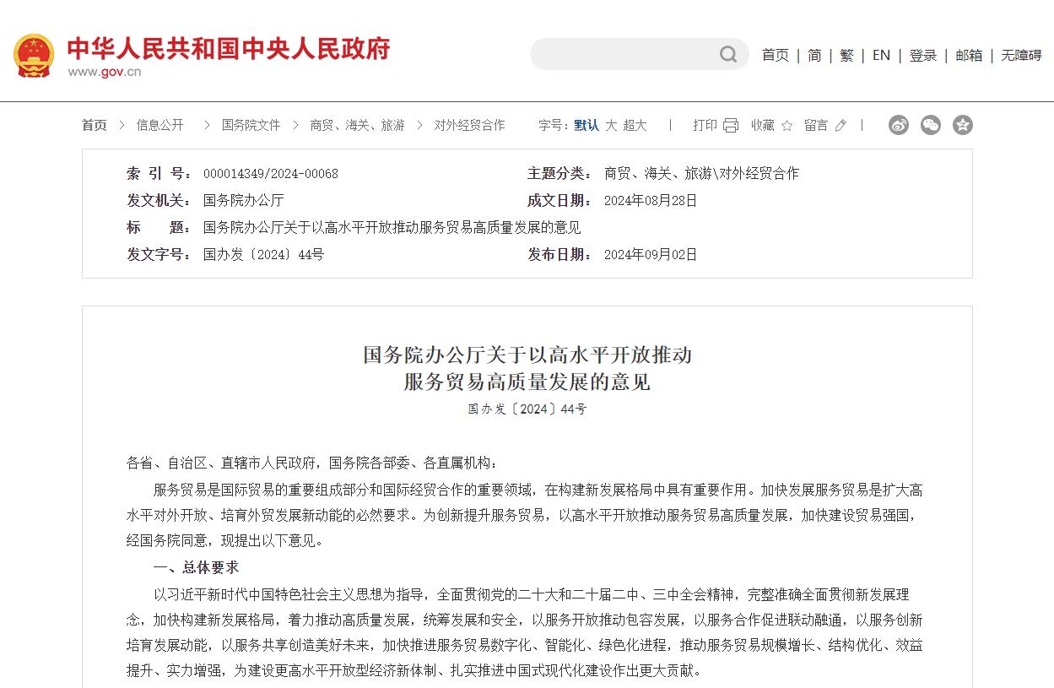Open 信息公开 in breadcrumb
The image size is (1054, 688).
(160, 125)
